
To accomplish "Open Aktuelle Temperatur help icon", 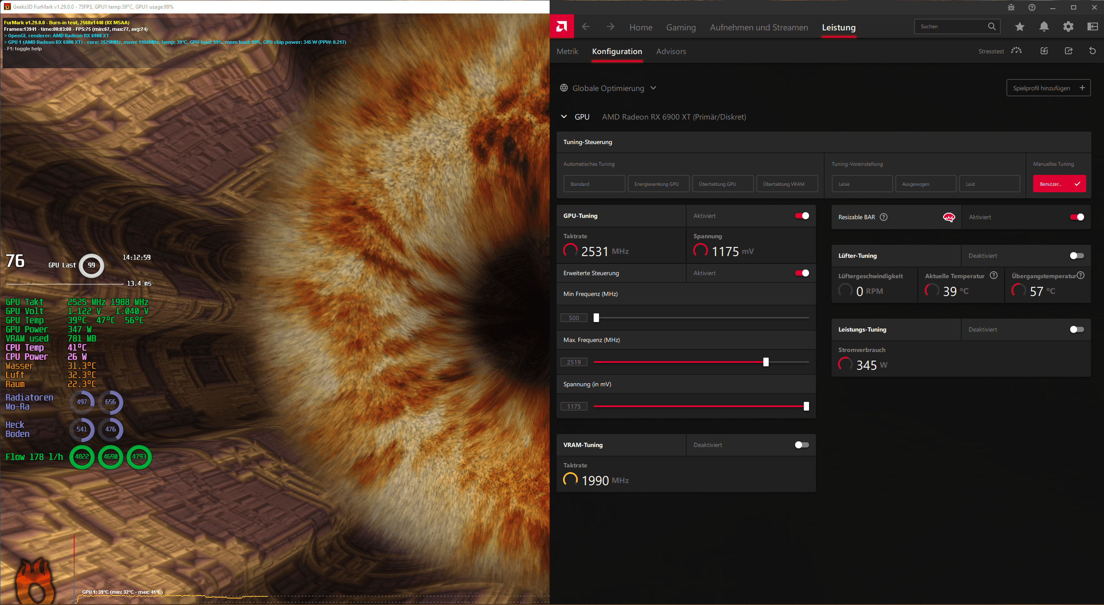I will point(994,275).
